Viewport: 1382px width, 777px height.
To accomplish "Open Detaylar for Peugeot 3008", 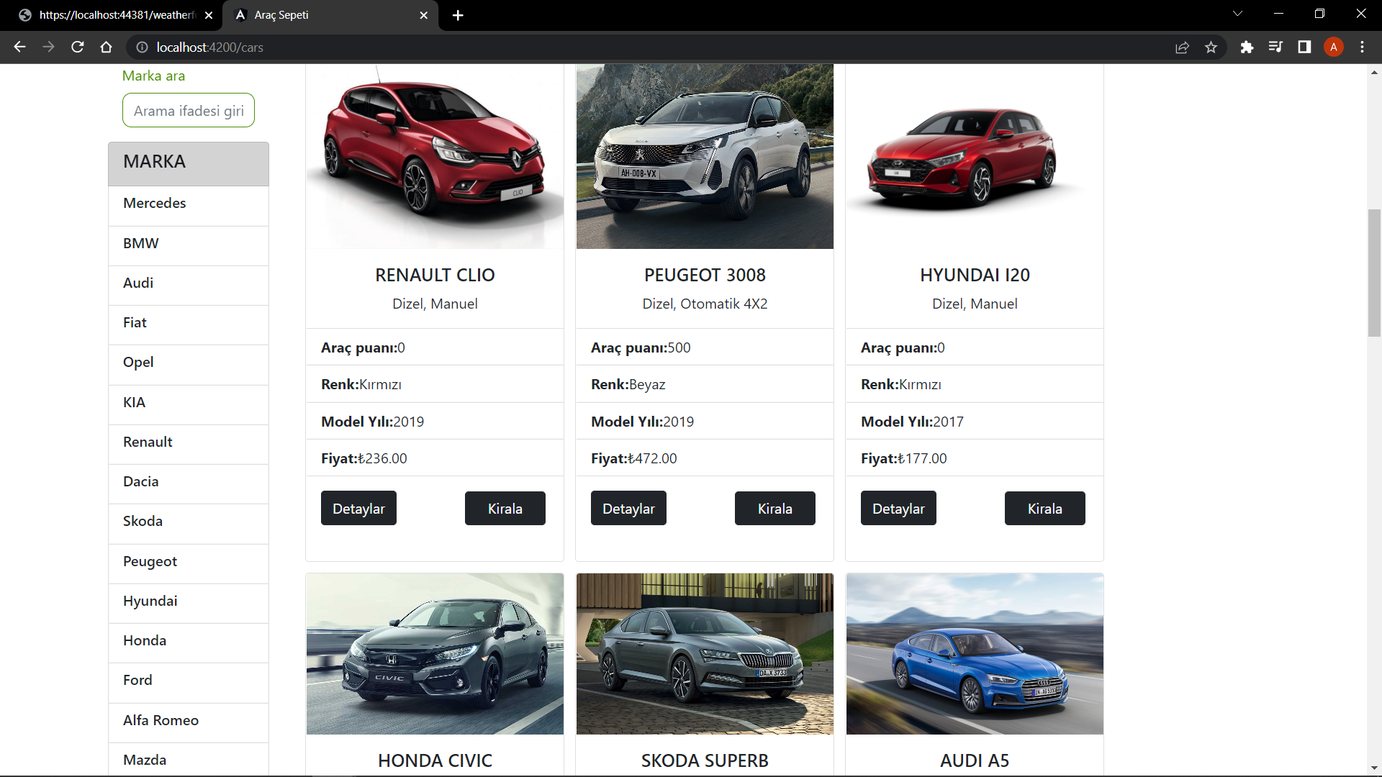I will 628,509.
